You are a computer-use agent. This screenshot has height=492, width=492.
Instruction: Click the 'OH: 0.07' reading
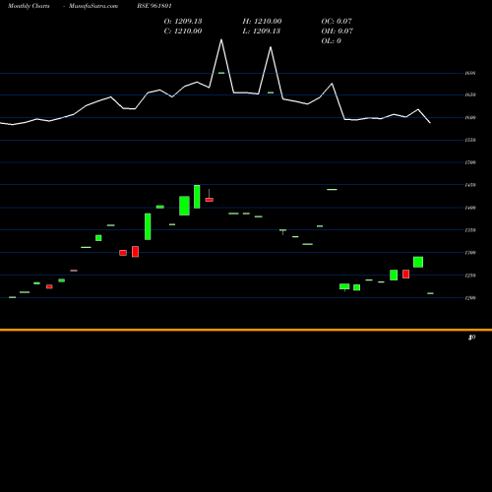coord(338,31)
